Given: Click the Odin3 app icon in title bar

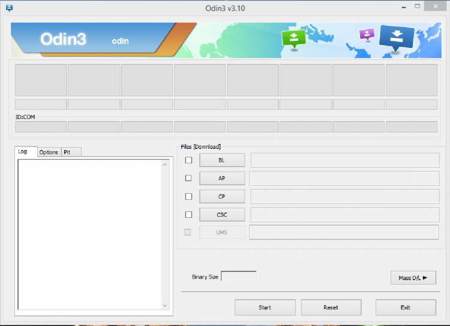Looking at the screenshot, I should [x=9, y=8].
